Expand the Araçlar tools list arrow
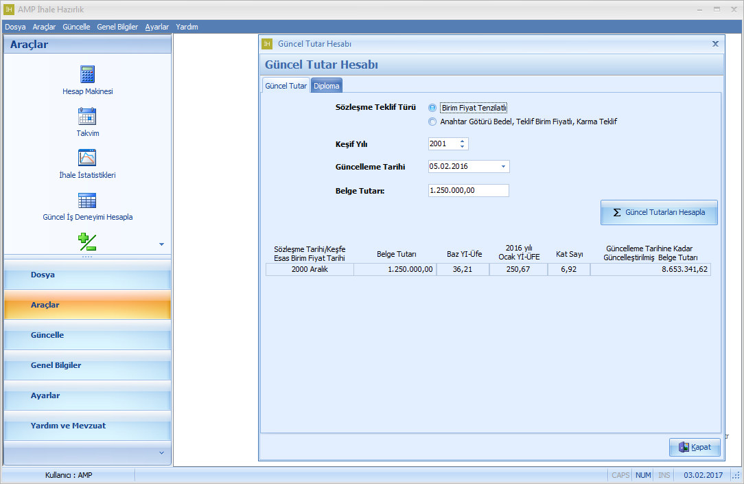 pyautogui.click(x=161, y=244)
